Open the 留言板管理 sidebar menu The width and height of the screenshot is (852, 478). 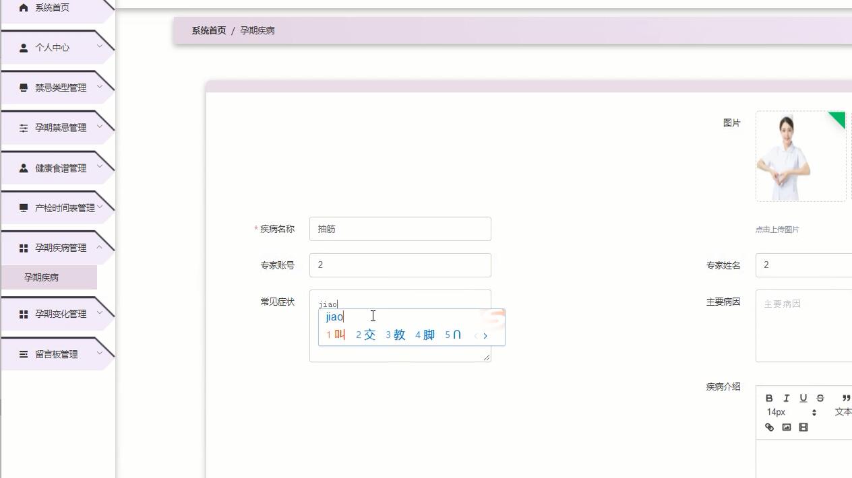(x=57, y=354)
